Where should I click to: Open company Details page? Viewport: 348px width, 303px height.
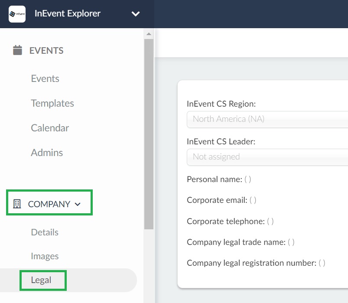45,232
